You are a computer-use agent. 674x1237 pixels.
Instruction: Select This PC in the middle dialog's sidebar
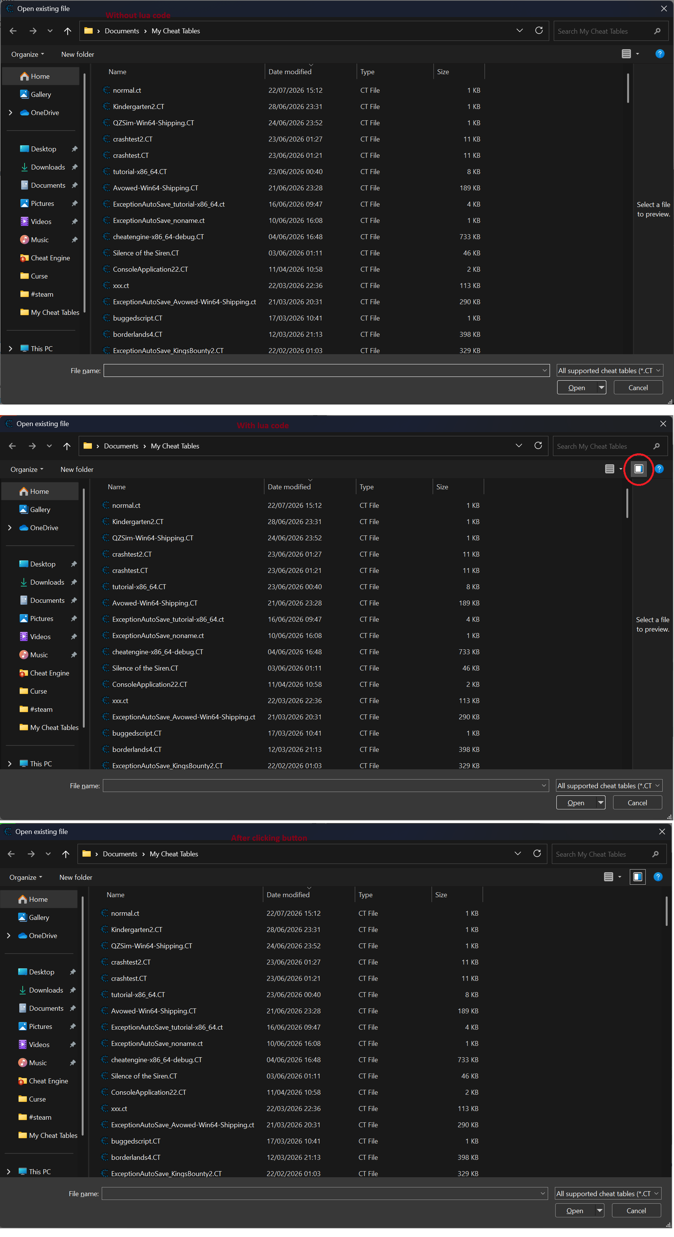pos(41,764)
